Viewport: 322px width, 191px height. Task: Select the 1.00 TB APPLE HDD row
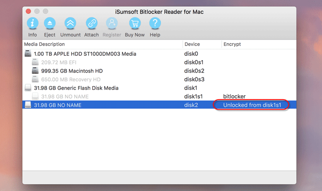click(160, 54)
